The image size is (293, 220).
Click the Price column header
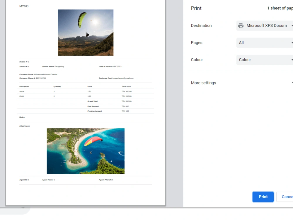[90, 87]
